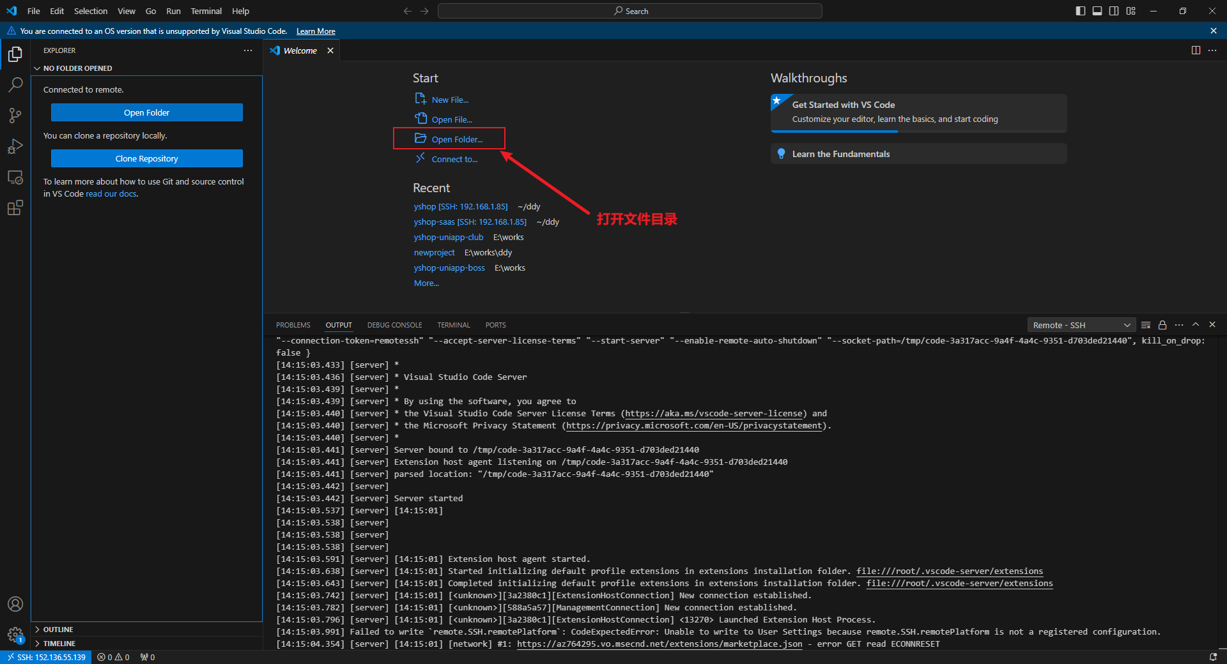The width and height of the screenshot is (1227, 664).
Task: Split the editor right
Action: [1196, 50]
